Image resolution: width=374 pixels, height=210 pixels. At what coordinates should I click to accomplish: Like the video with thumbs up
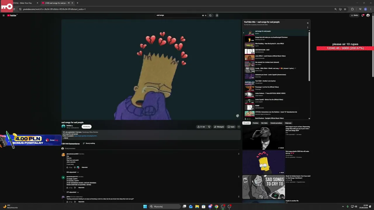tap(201, 127)
